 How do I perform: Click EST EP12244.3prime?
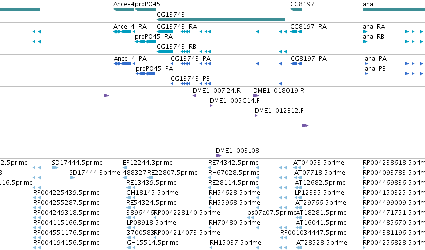[125, 168]
